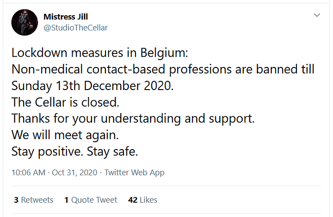Open the Quote Tweet list
The image size is (333, 217).
94,200
